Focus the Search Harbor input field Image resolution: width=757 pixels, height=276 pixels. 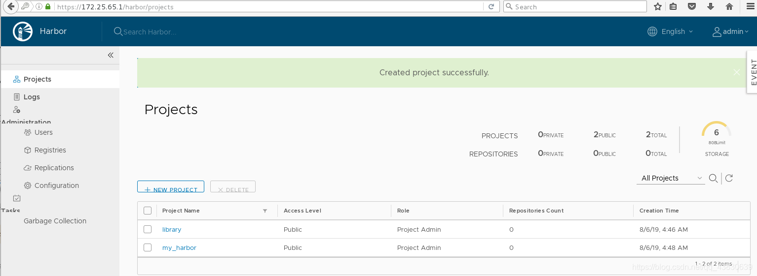click(x=150, y=31)
